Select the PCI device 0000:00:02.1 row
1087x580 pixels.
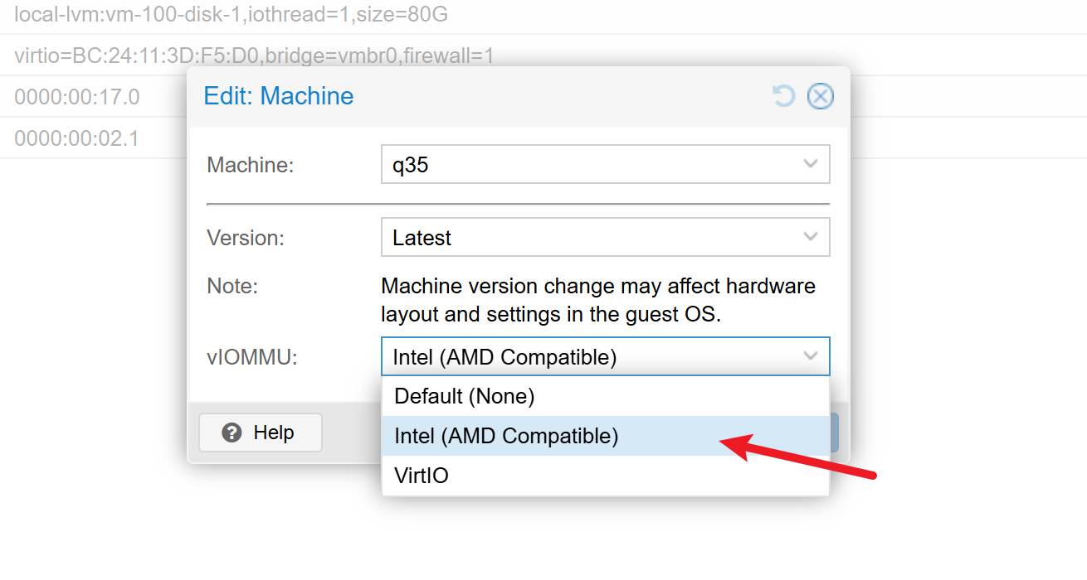pyautogui.click(x=77, y=138)
